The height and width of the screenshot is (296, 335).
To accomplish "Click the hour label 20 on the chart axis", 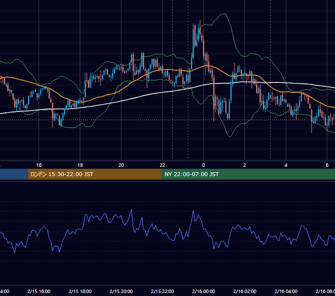I will coord(121,165).
